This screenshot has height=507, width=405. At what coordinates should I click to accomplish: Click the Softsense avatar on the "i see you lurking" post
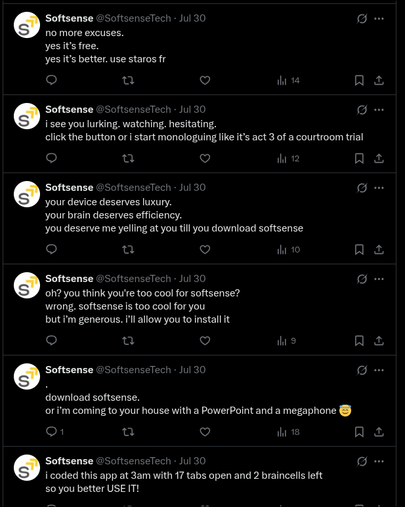[27, 116]
